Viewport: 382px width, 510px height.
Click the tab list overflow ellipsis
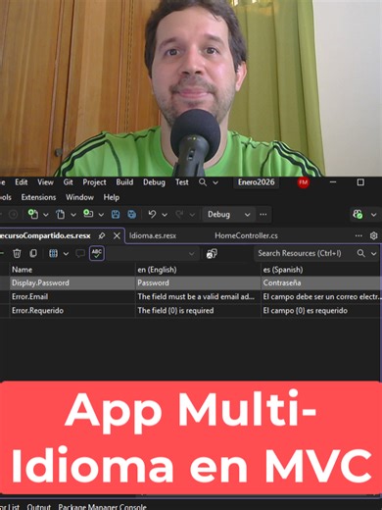(x=358, y=235)
